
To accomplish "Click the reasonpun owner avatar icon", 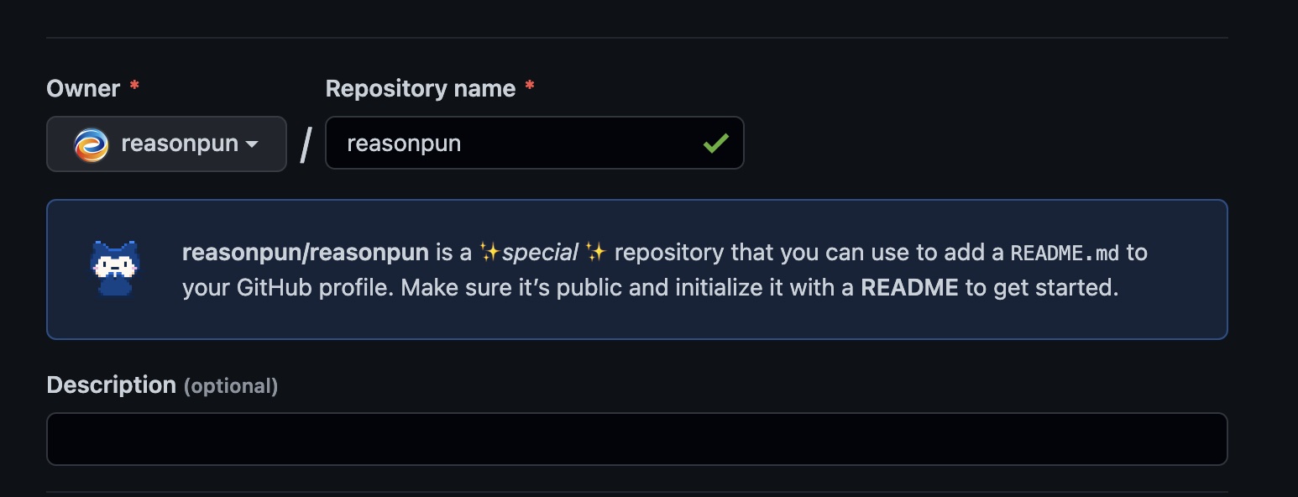I will [91, 144].
